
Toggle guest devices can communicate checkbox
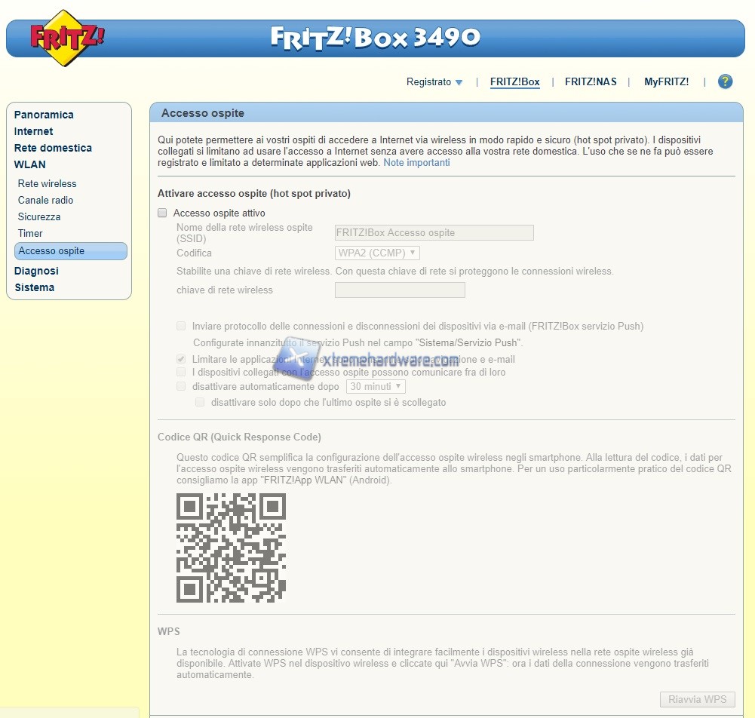click(181, 372)
